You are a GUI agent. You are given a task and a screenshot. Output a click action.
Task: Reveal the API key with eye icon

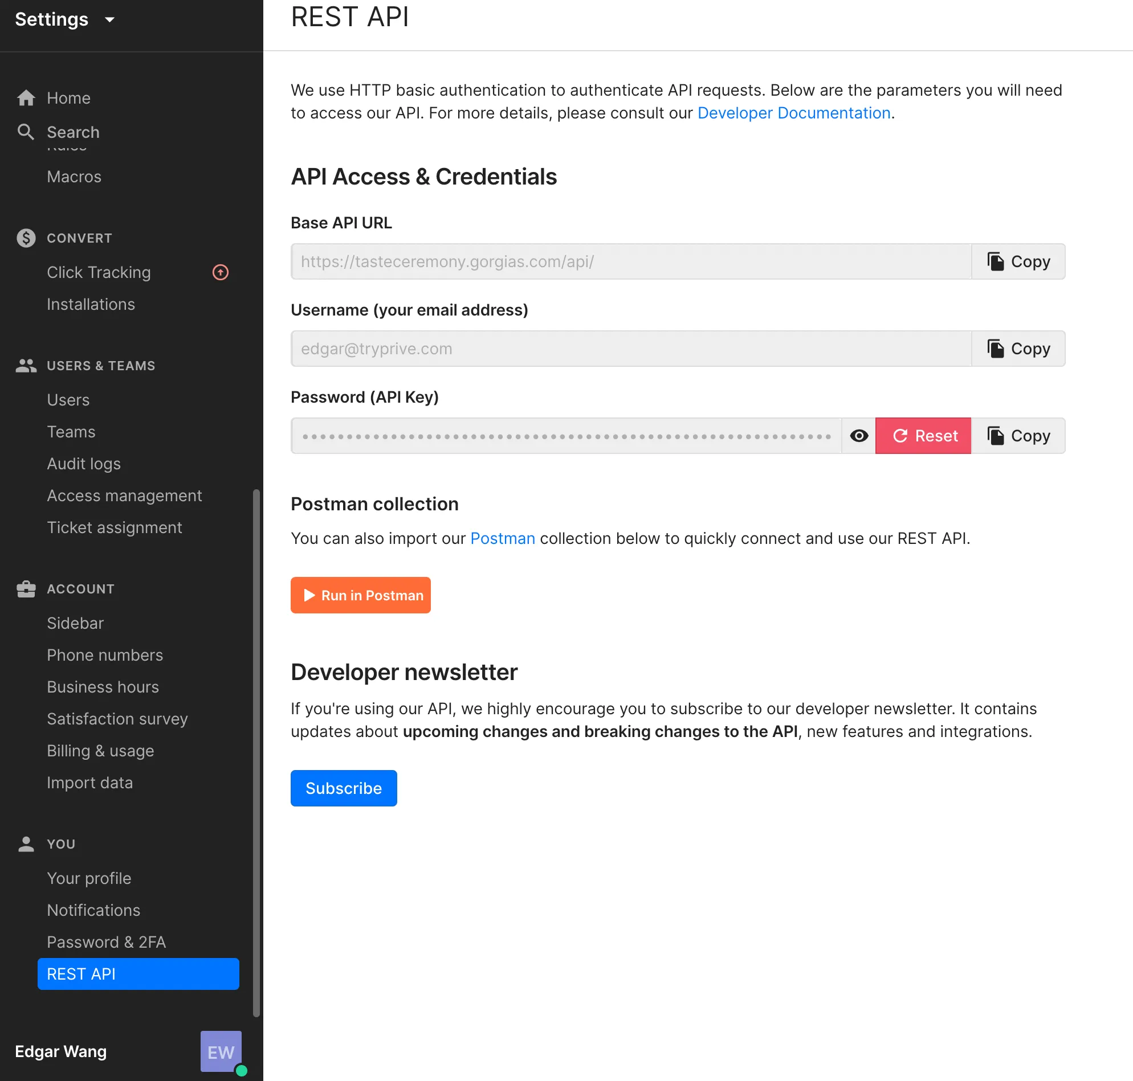click(858, 436)
